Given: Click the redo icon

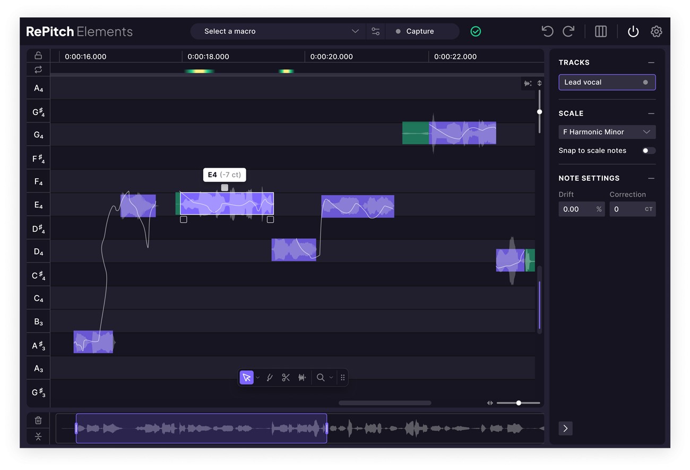Looking at the screenshot, I should (568, 31).
